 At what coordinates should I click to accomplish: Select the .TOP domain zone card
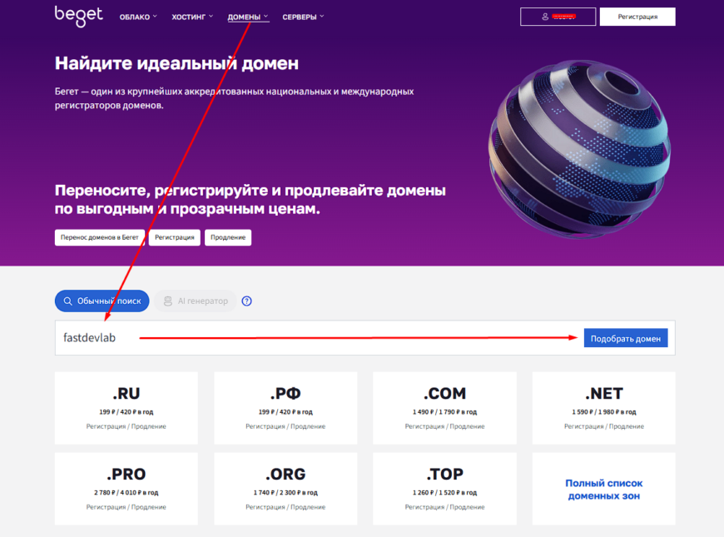(444, 489)
